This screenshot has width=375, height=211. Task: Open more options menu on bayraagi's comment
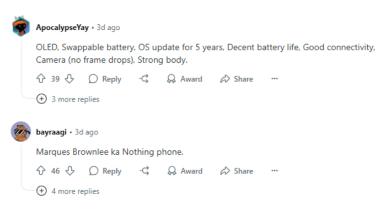[x=275, y=171]
